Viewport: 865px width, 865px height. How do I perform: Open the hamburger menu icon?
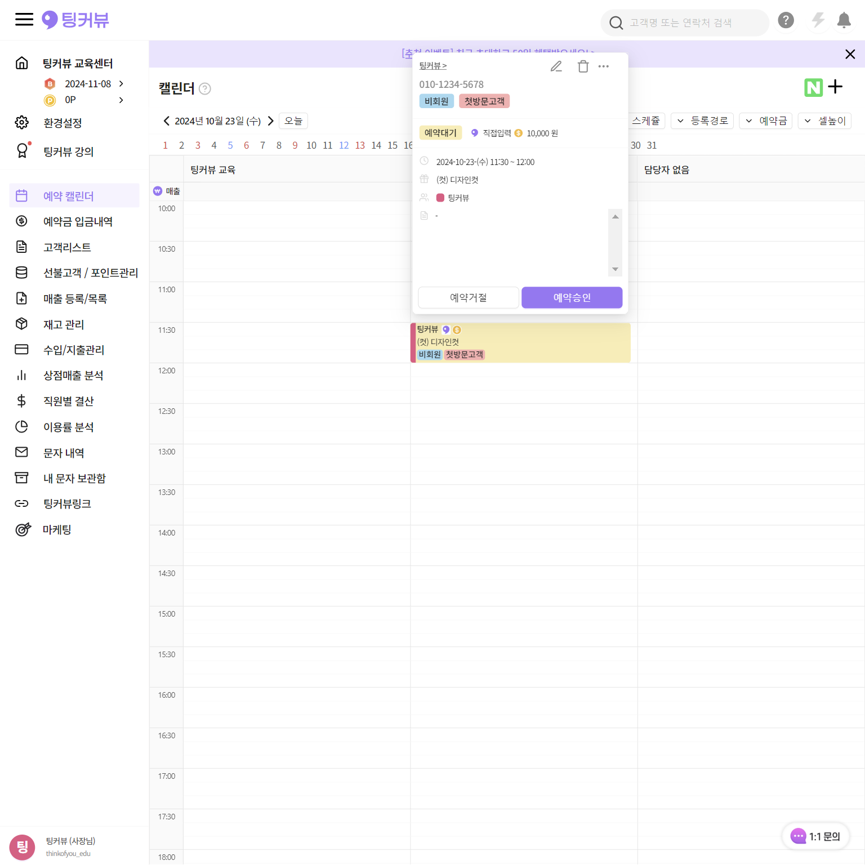(x=24, y=20)
